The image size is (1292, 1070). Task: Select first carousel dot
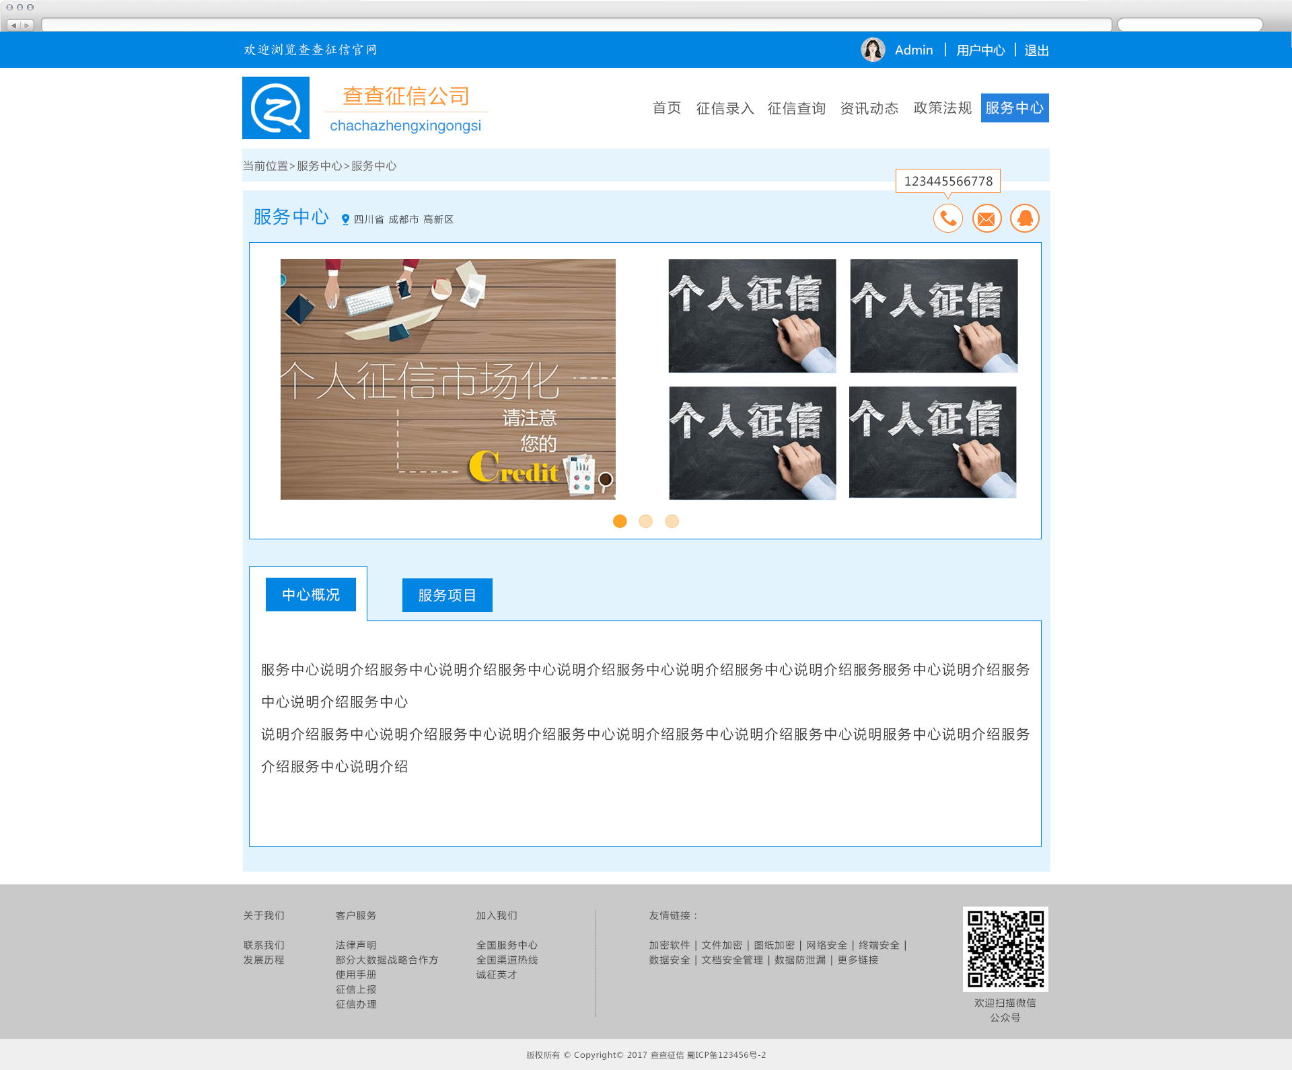[x=620, y=521]
